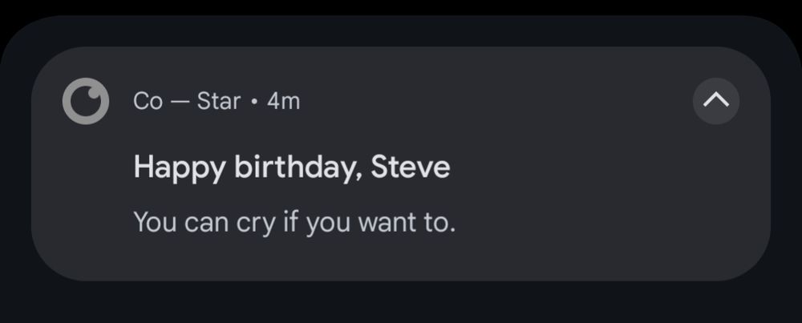Click the word "Happy" in the title

(179, 168)
